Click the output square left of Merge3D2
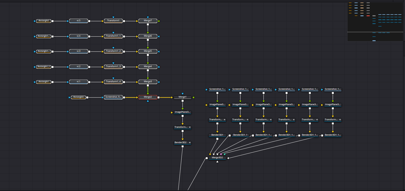The height and width of the screenshot is (191, 405). (x=206, y=158)
